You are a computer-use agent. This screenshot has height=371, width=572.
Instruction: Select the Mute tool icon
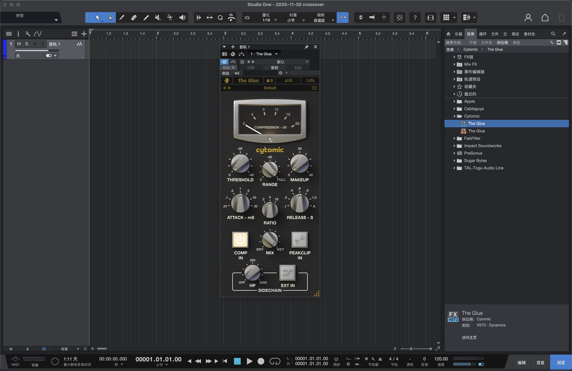tap(158, 18)
